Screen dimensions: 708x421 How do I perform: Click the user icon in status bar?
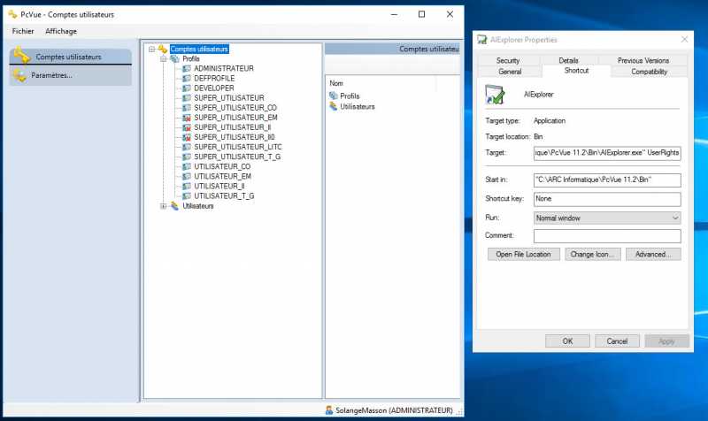tap(329, 410)
